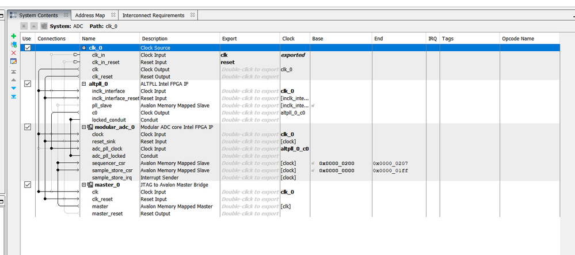Viewport: 575px width, 255px height.
Task: Click the export cell of sample_store_irq row
Action: [250, 178]
